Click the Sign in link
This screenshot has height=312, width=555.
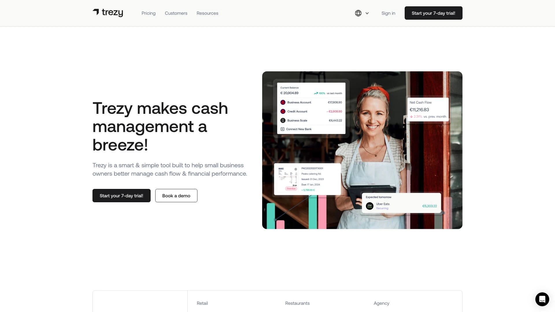coord(388,13)
